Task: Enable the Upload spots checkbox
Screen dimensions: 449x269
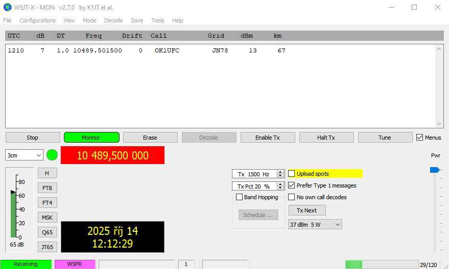Action: [292, 174]
